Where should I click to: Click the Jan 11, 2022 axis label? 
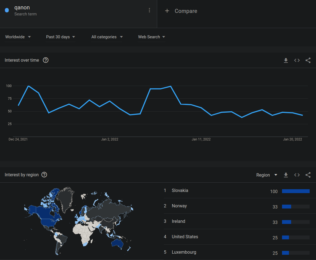pos(201,139)
